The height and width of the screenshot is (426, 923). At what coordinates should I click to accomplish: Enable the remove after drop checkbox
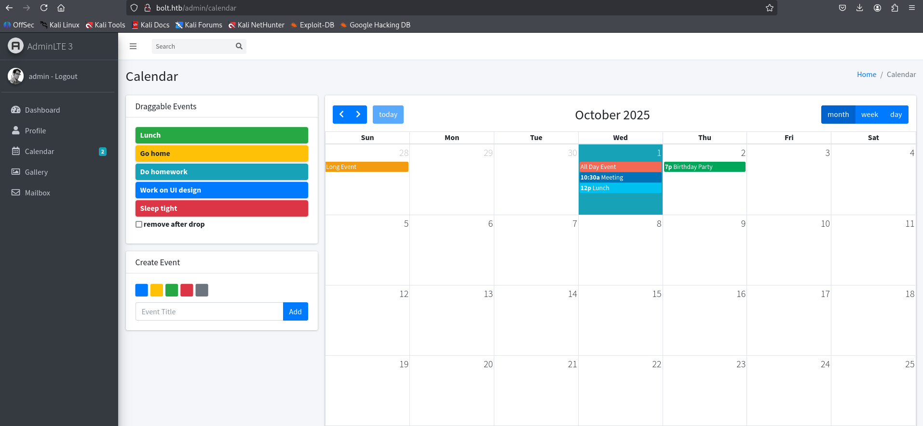coord(139,224)
